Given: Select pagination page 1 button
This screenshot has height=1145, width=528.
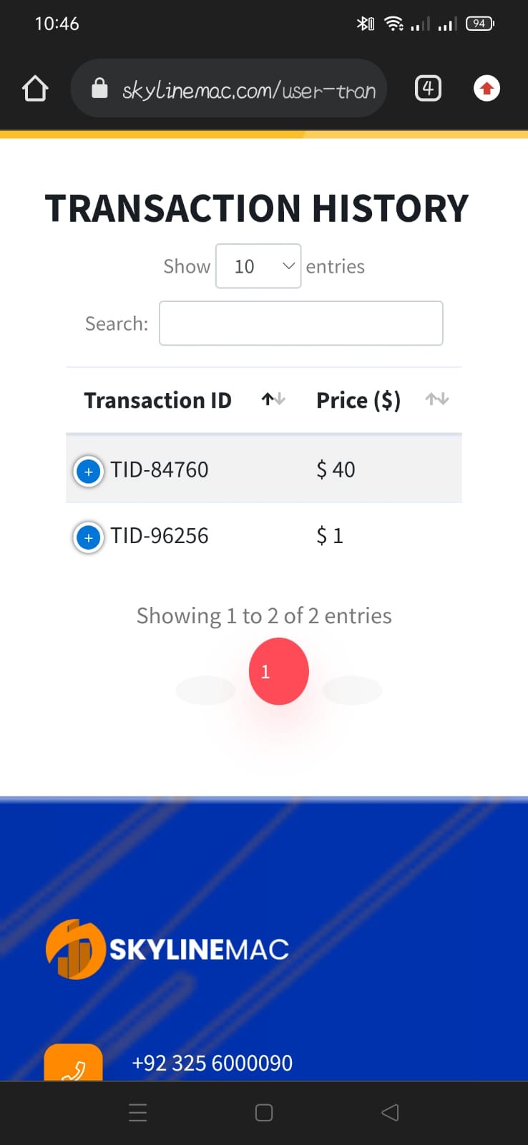Looking at the screenshot, I should 279,671.
